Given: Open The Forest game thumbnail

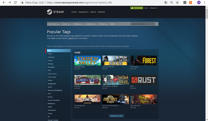Looking at the screenshot, I should (144, 60).
